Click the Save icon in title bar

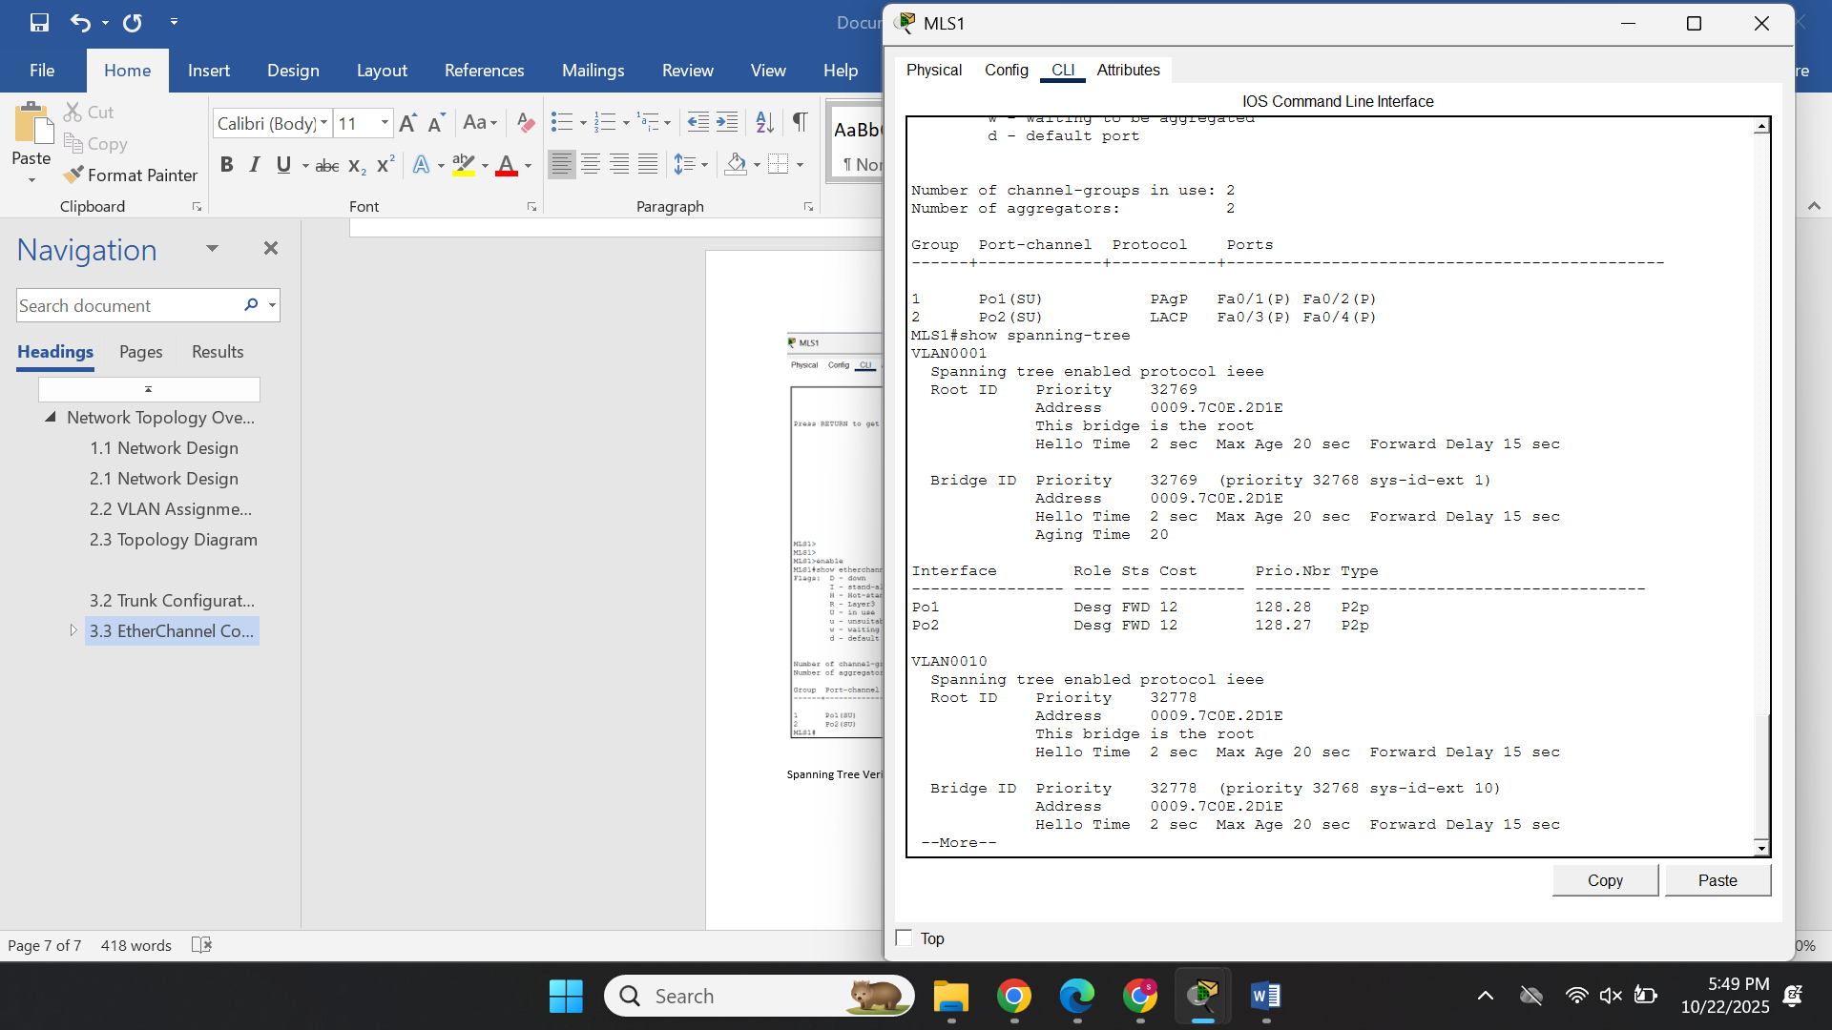(x=39, y=22)
